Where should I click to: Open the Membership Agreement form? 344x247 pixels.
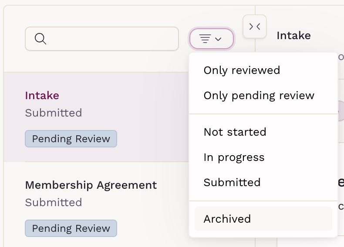tap(91, 185)
